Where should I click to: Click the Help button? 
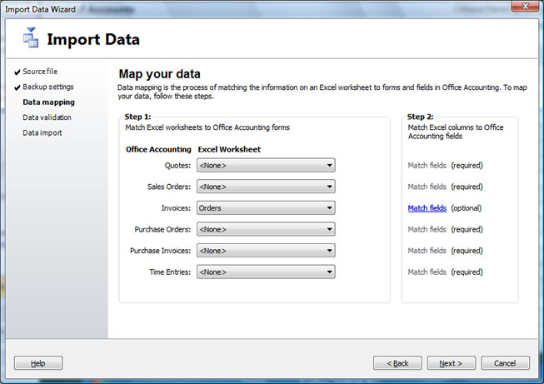tap(38, 363)
